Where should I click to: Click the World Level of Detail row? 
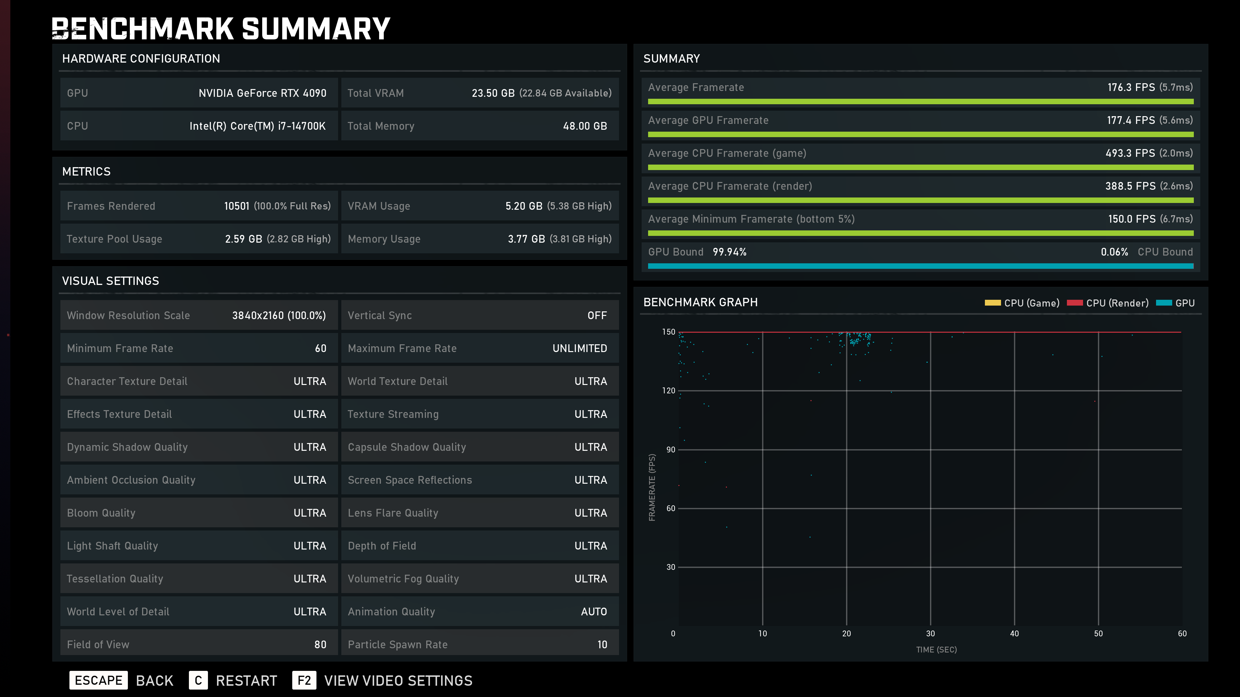pyautogui.click(x=199, y=611)
